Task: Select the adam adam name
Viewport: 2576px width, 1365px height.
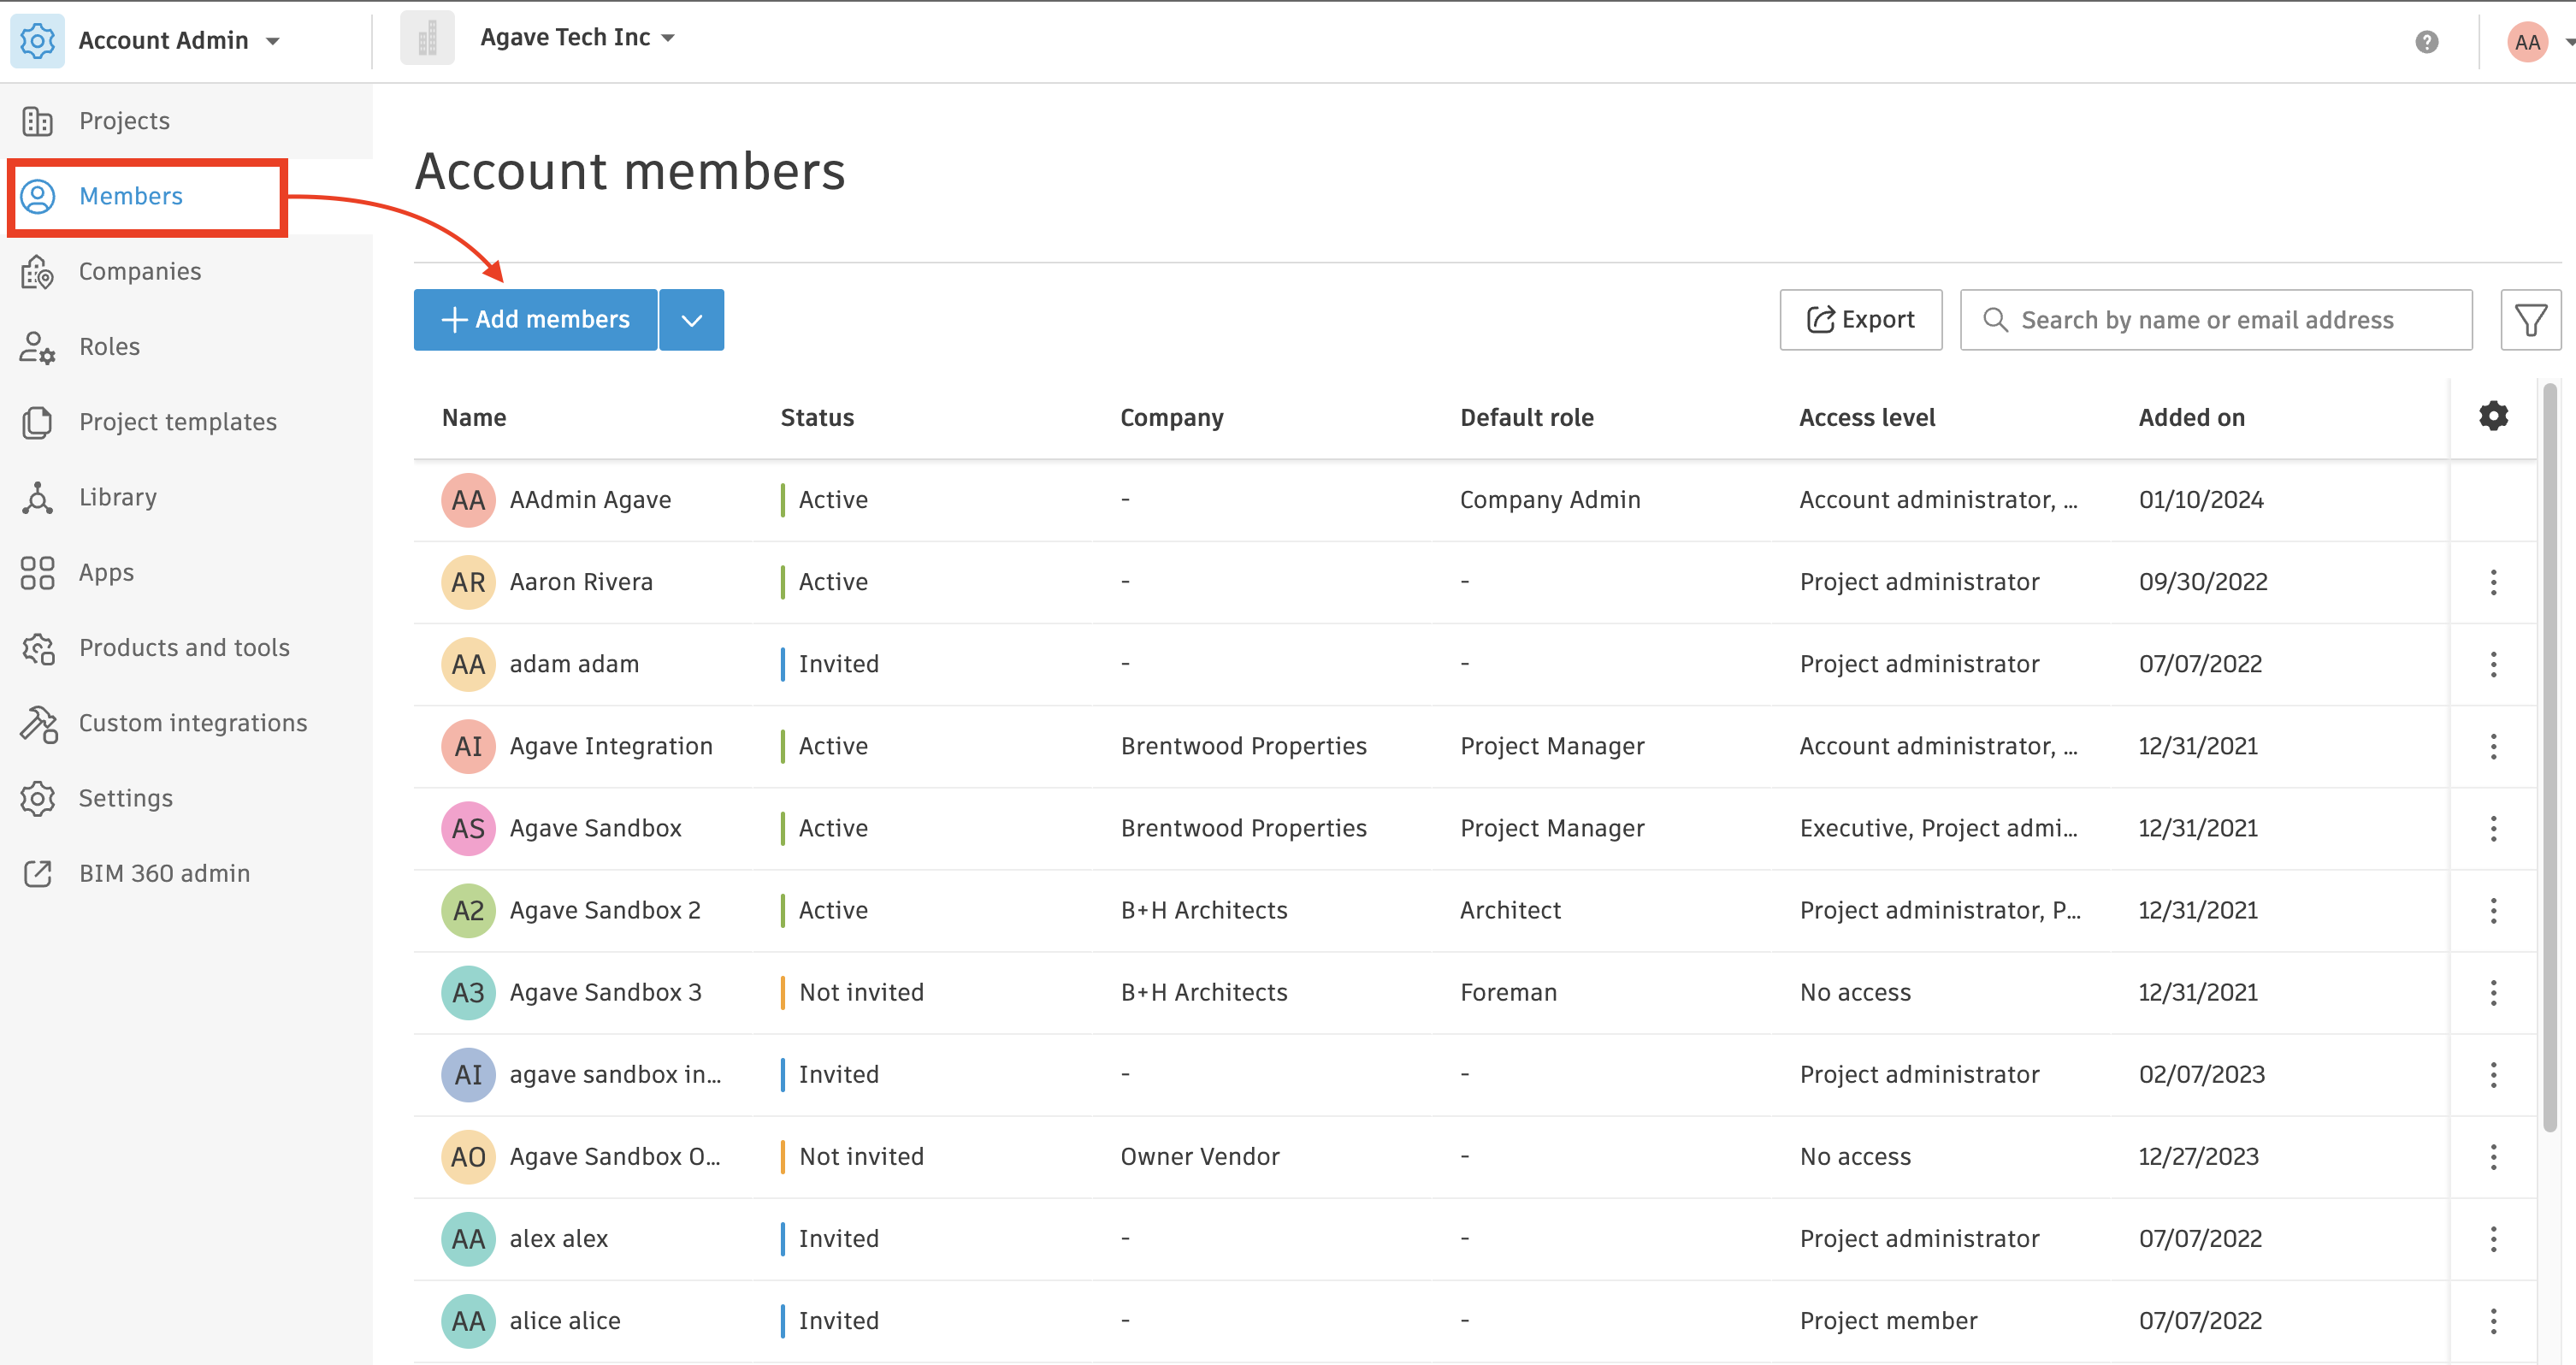Action: click(x=574, y=664)
